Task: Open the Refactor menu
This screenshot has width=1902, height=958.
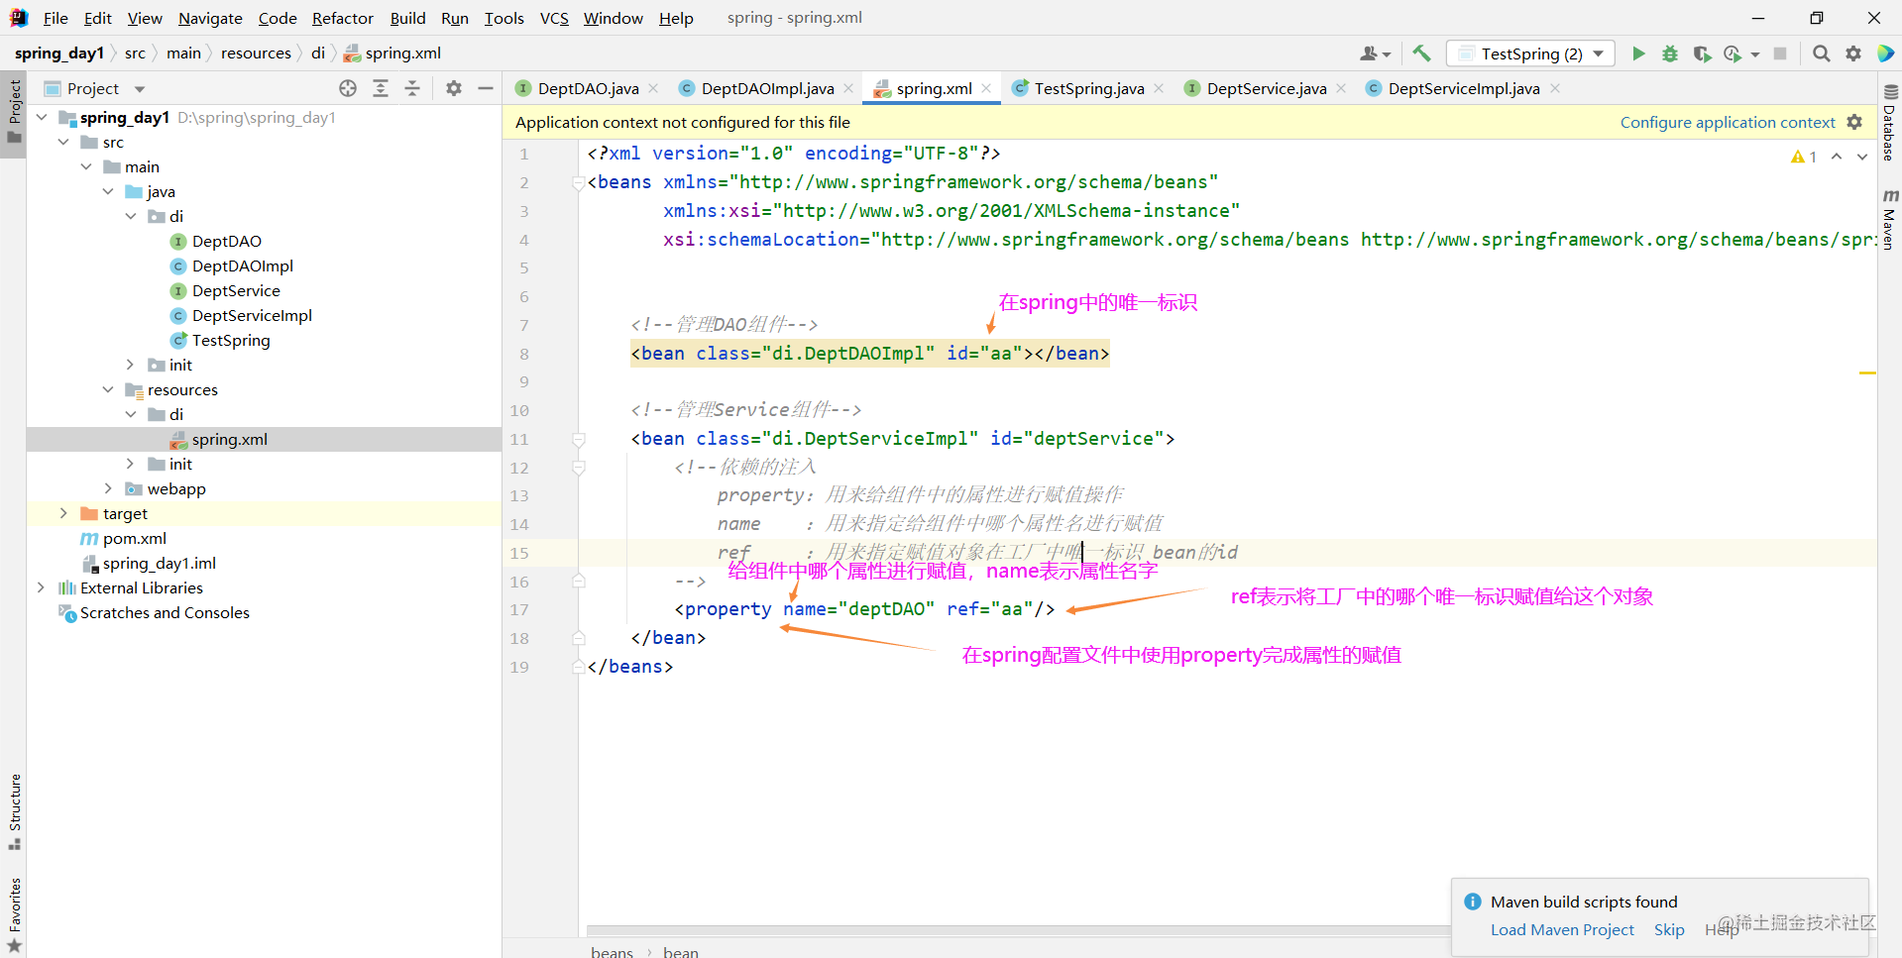Action: (342, 18)
